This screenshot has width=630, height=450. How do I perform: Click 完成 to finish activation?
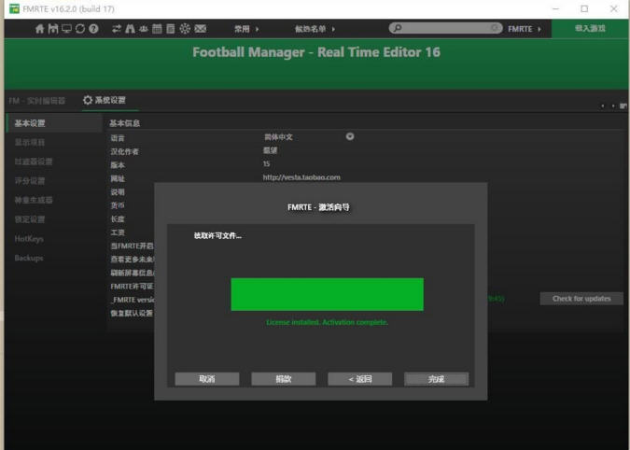(436, 379)
